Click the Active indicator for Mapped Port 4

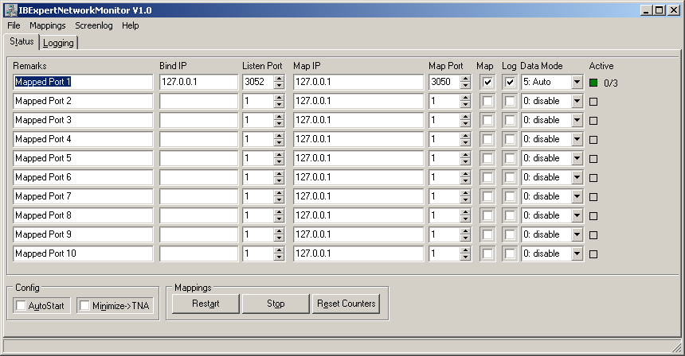coord(593,140)
